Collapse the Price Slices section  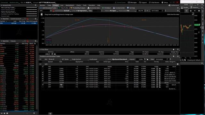pos(40,50)
